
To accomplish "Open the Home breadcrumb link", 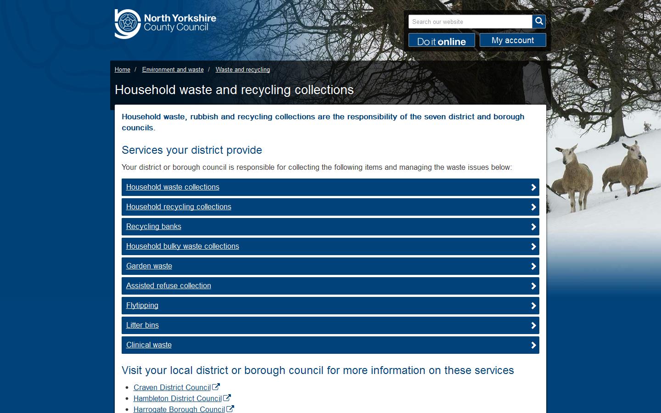I will (x=122, y=69).
